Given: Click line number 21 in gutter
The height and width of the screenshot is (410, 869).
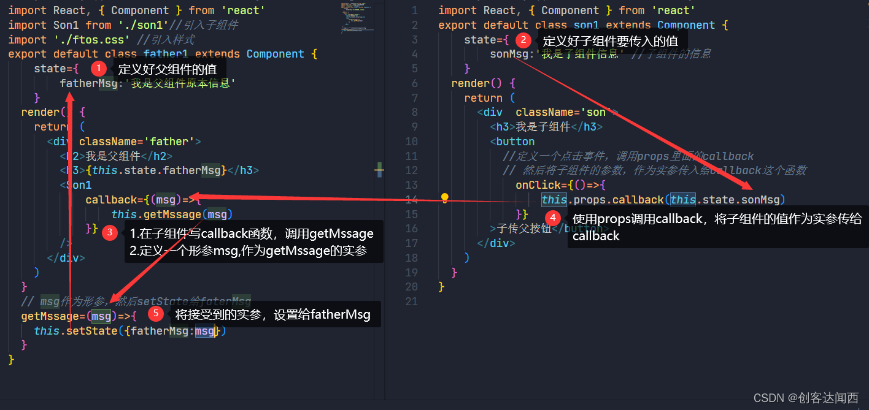Looking at the screenshot, I should 412,302.
